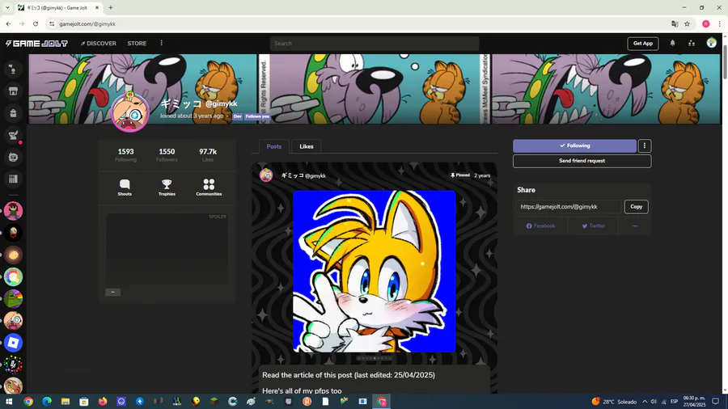Image resolution: width=728 pixels, height=409 pixels.
Task: Click the post author's small avatar
Action: pos(266,175)
